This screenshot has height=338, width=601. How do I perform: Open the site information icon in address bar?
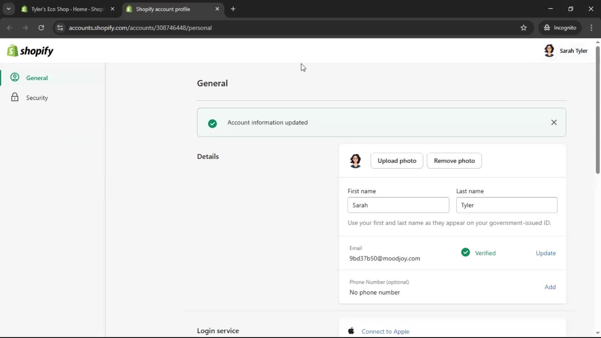click(x=60, y=28)
